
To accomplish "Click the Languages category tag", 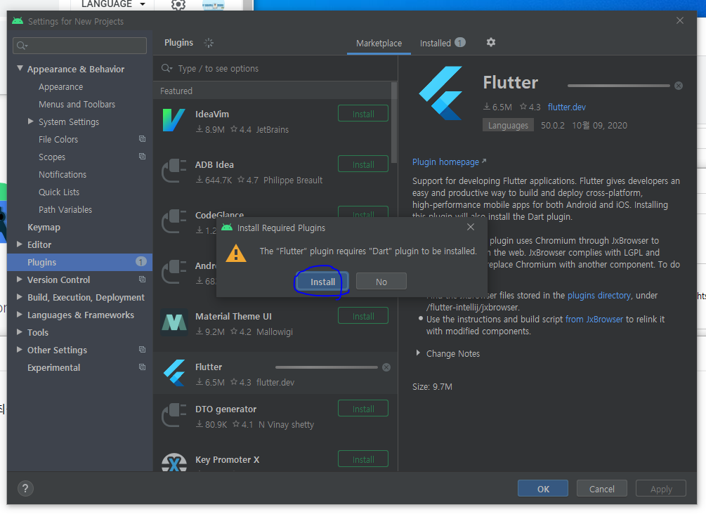I will tap(508, 125).
